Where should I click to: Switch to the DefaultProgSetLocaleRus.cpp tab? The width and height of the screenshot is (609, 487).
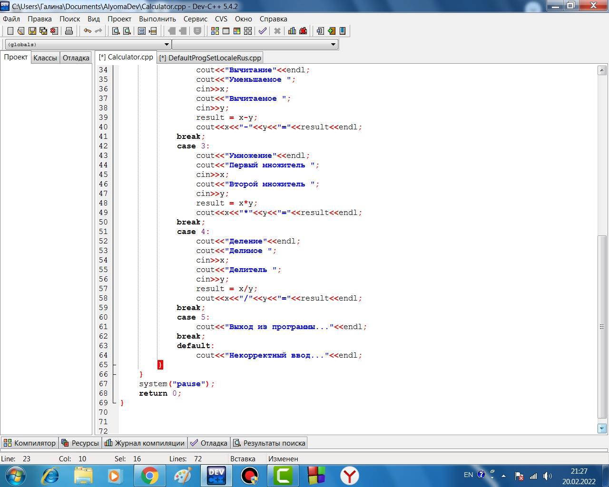[x=210, y=58]
